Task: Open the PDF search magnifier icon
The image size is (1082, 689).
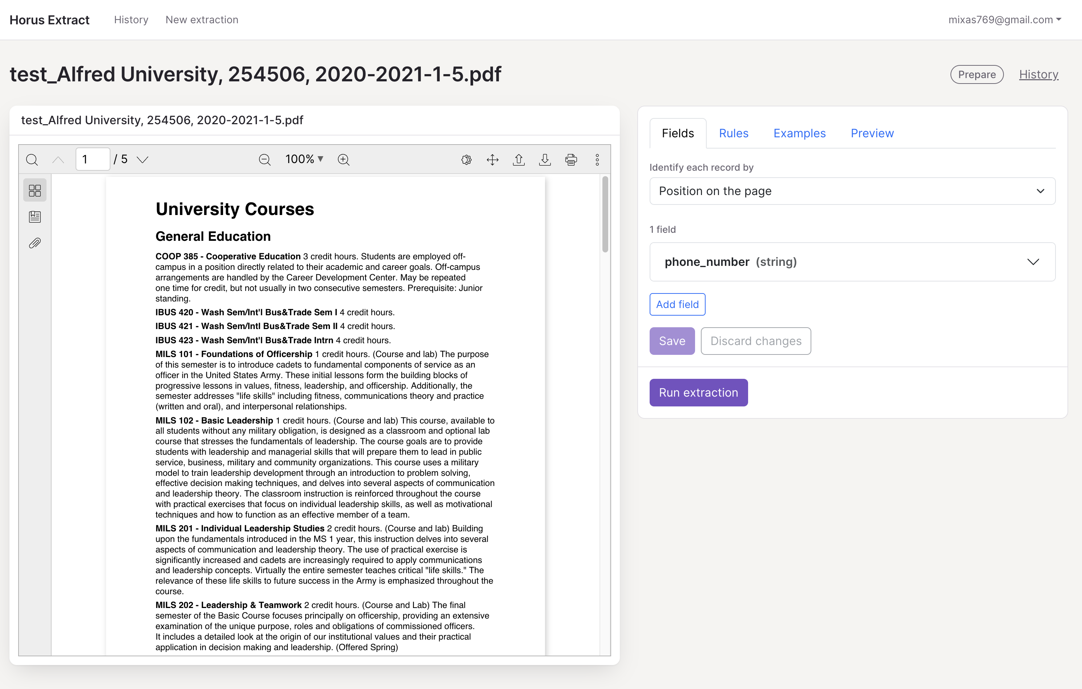Action: pyautogui.click(x=32, y=159)
